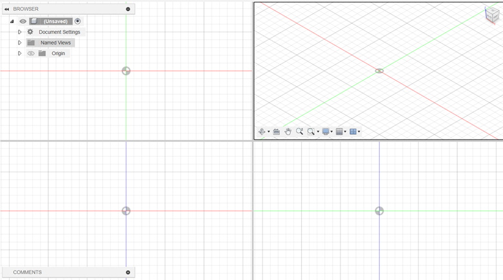Image resolution: width=503 pixels, height=280 pixels.
Task: Show the Origin folder via eye icon
Action: pyautogui.click(x=31, y=54)
